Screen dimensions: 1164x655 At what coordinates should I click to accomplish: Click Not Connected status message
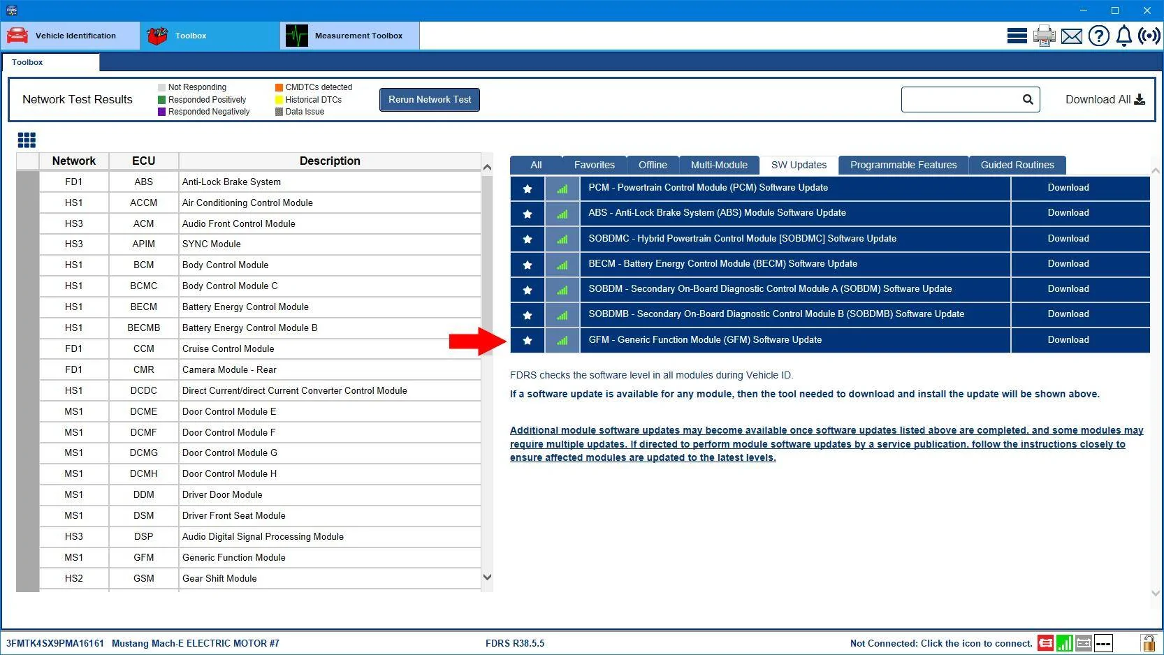click(941, 643)
